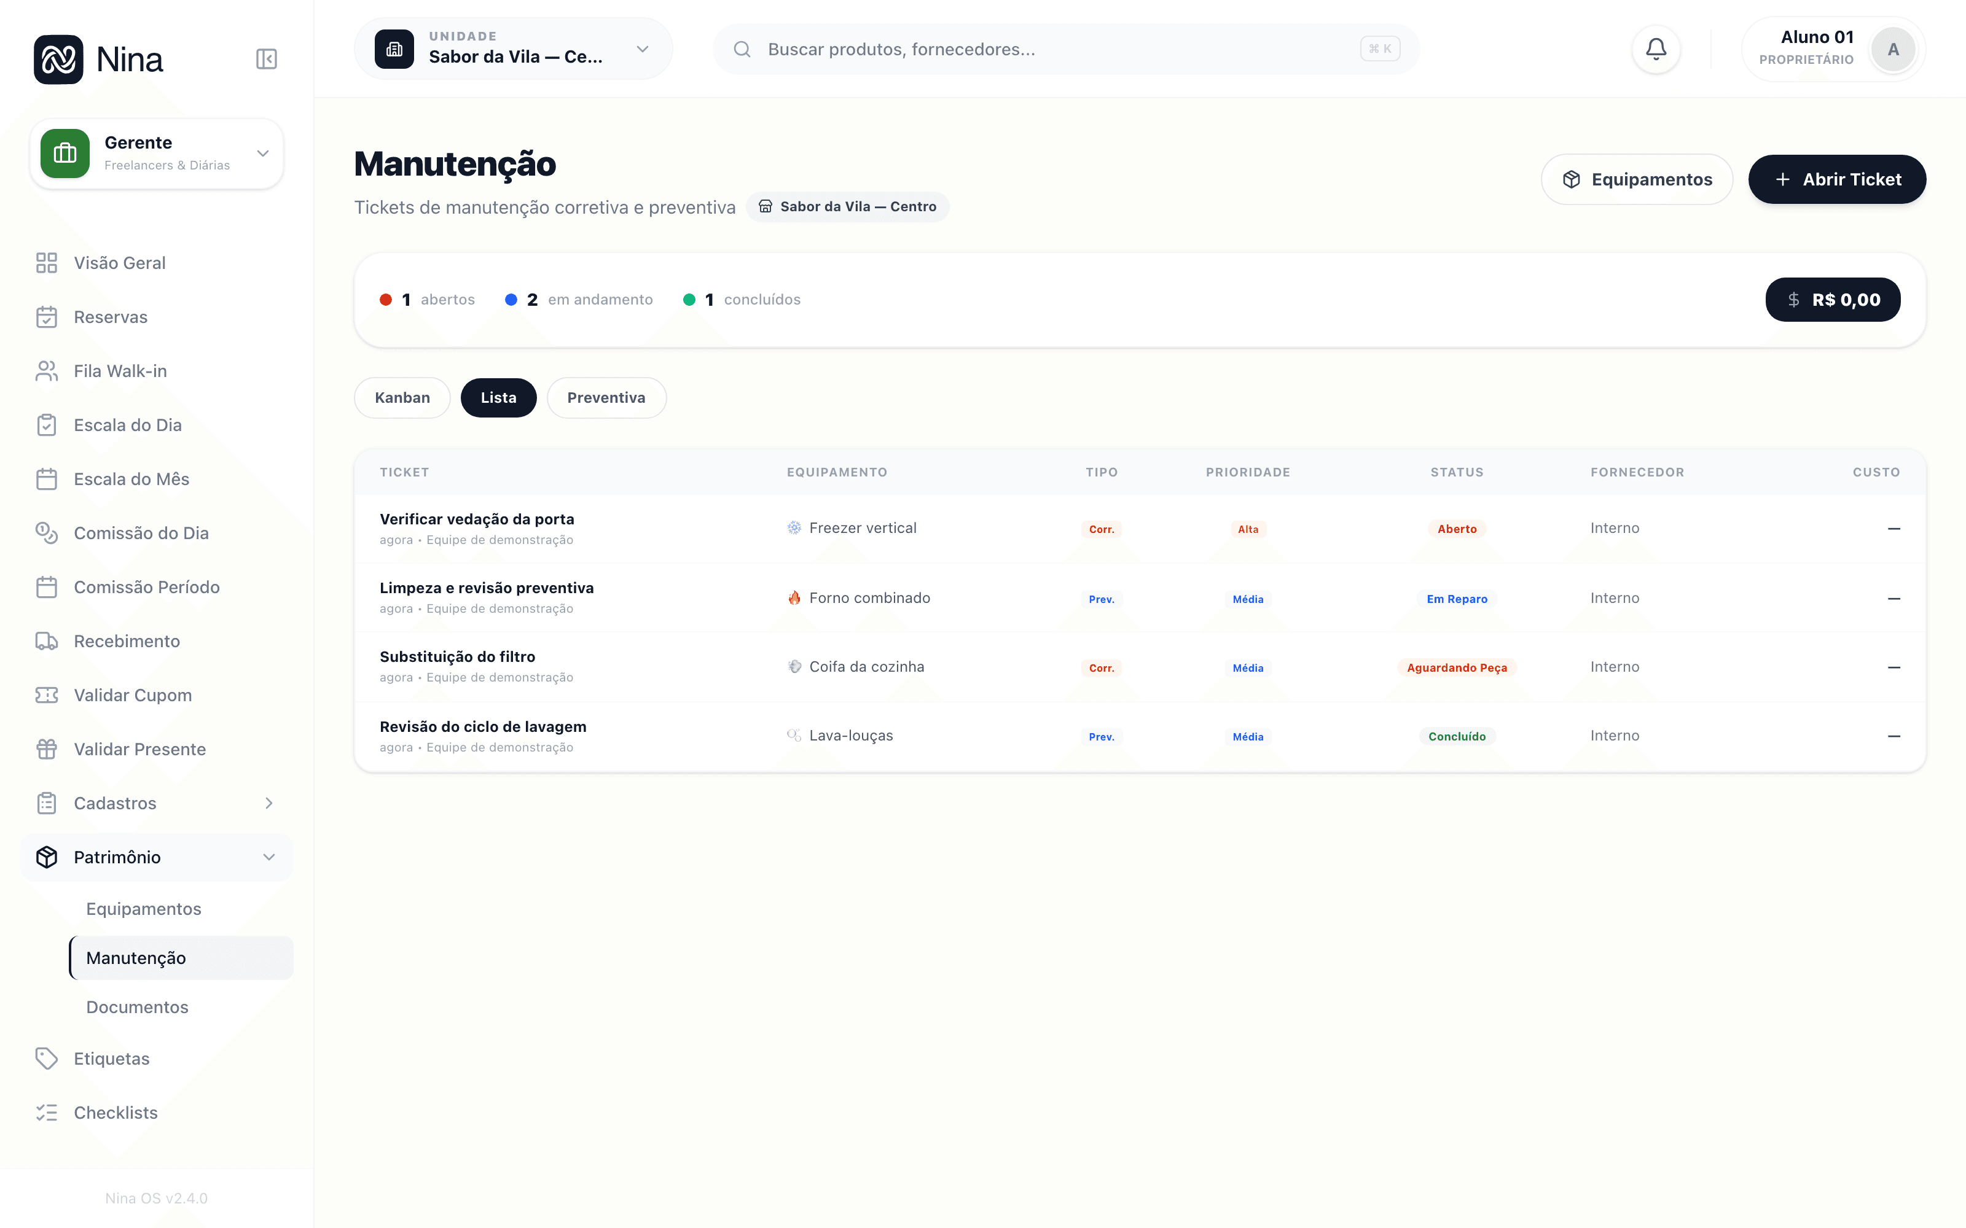Click the green Gerente briefcase icon

click(x=65, y=153)
